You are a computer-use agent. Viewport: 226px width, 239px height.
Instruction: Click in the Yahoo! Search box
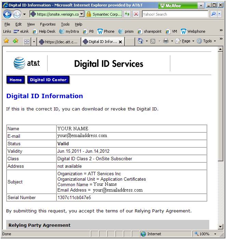(175, 14)
